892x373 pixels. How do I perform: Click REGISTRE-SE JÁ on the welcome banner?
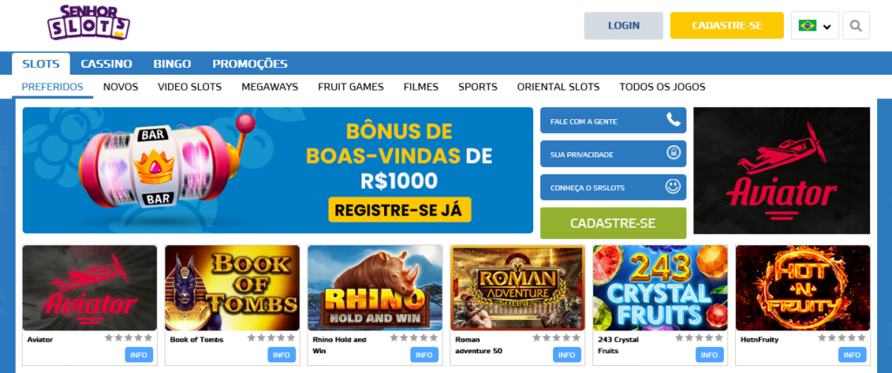pyautogui.click(x=400, y=210)
